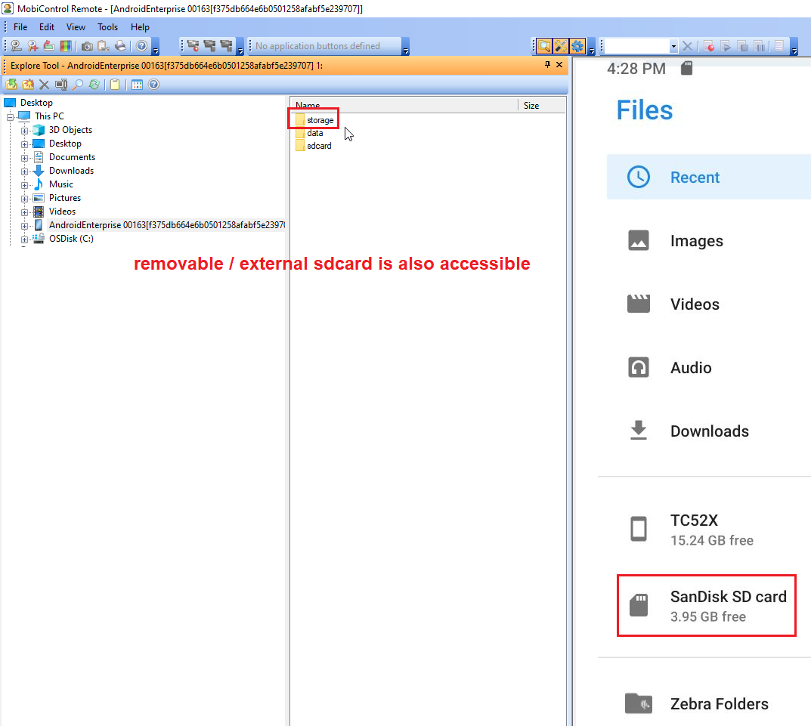
Task: Close the Explore Tool panel
Action: coord(559,65)
